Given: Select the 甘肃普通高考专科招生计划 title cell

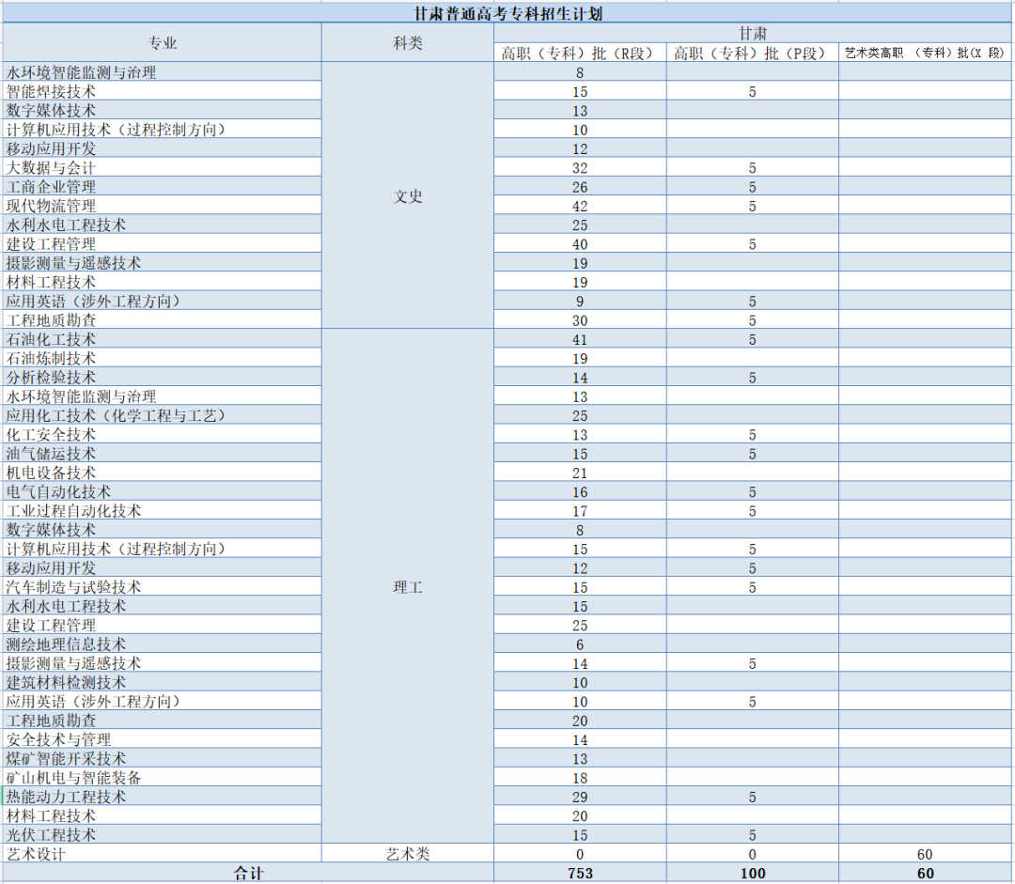Looking at the screenshot, I should click(x=507, y=14).
